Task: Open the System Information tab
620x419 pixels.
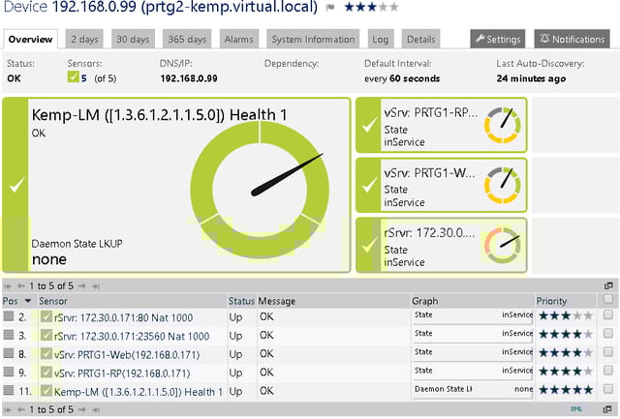Action: tap(313, 39)
